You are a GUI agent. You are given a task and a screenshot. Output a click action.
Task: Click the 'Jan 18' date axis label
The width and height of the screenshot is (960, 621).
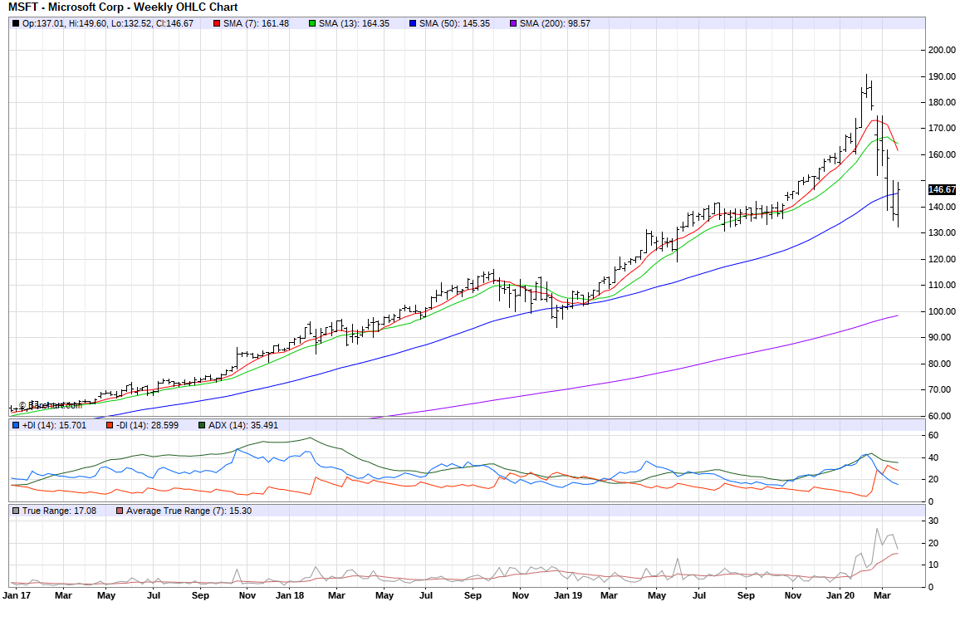pos(290,595)
